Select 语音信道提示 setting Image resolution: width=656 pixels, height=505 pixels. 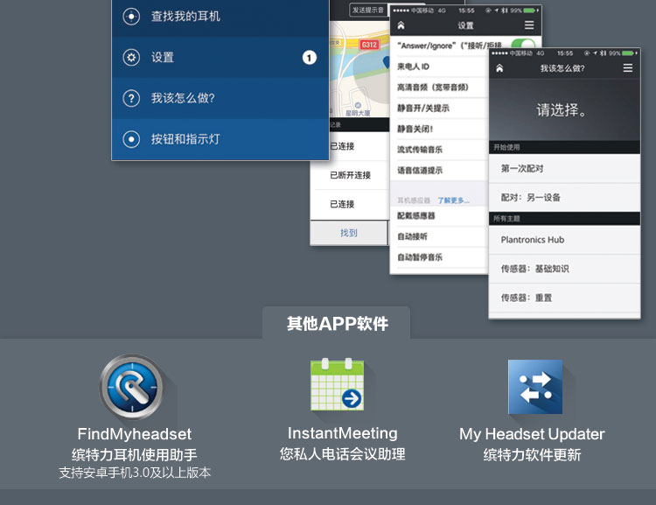439,171
